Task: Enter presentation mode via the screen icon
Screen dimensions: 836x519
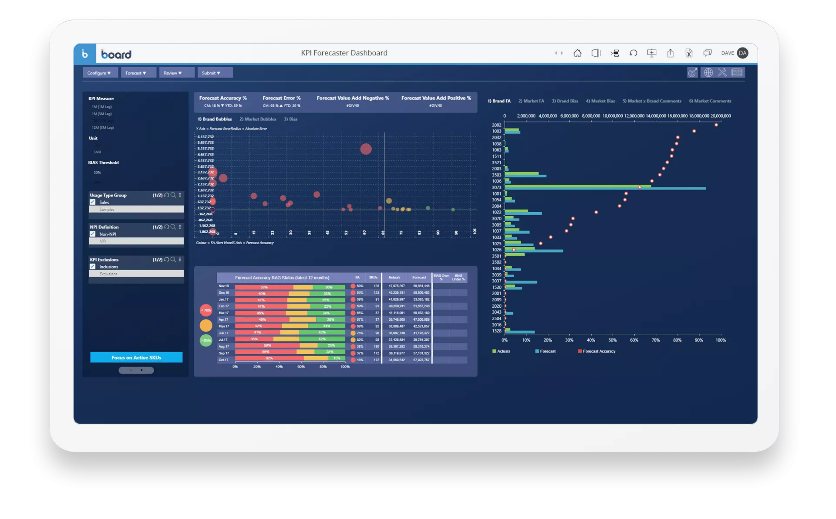Action: tap(652, 53)
